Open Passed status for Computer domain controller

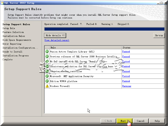tap(126, 71)
